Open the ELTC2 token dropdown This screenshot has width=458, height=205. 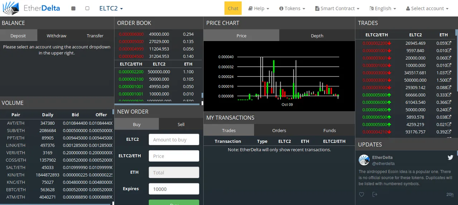pyautogui.click(x=111, y=8)
